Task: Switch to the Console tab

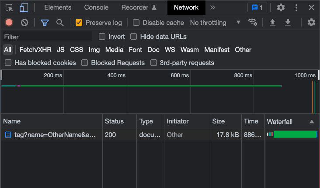Action: (x=96, y=7)
